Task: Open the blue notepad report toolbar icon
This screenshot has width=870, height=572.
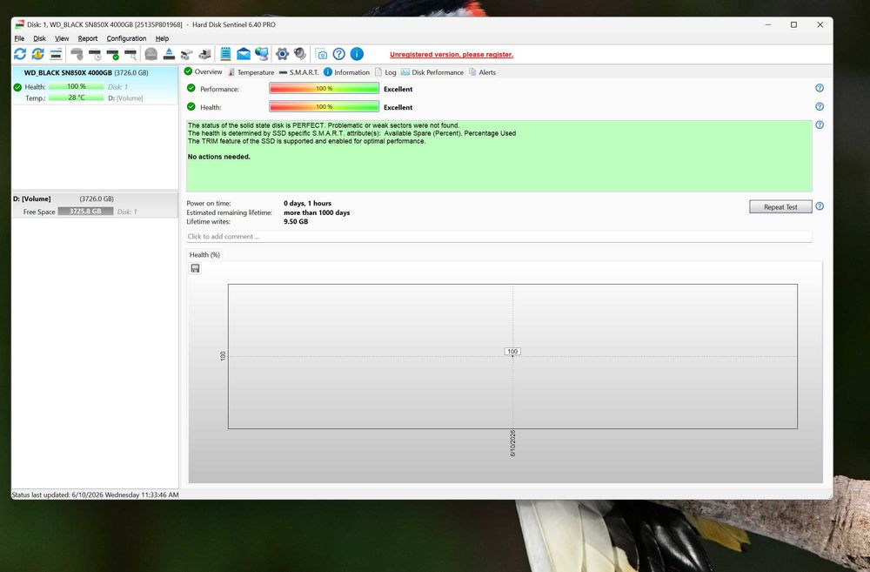Action: point(225,54)
